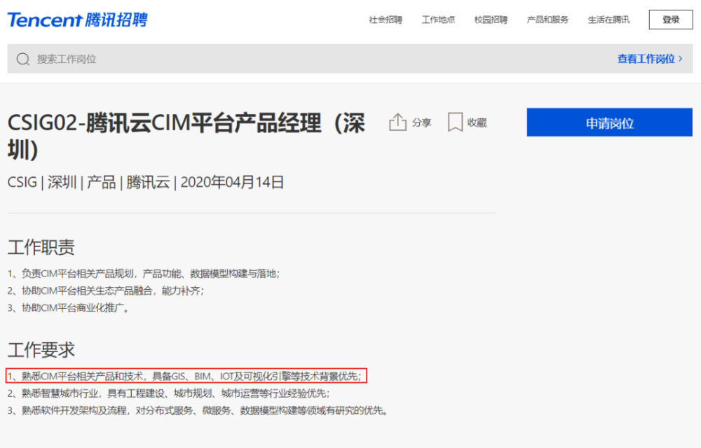This screenshot has height=448, width=701.
Task: Open 生活在腾讯 from the navigation
Action: click(608, 20)
